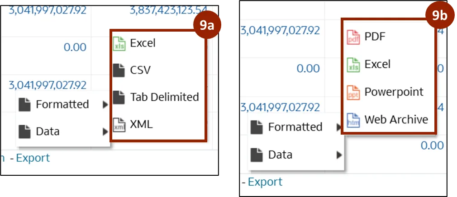Click the CSV document icon
Screen dimensions: 457x197
(119, 70)
